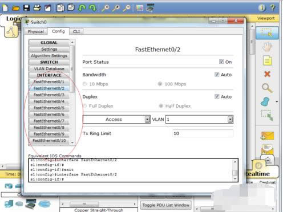Image resolution: width=283 pixels, height=212 pixels.
Task: Click the Print toolbar icon
Action: (37, 8)
